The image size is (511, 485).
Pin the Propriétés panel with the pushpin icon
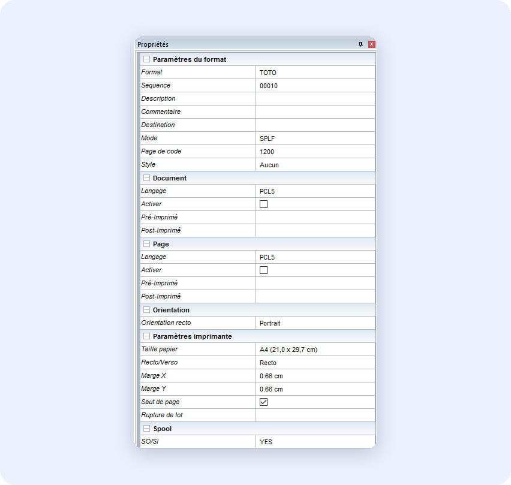(x=360, y=44)
